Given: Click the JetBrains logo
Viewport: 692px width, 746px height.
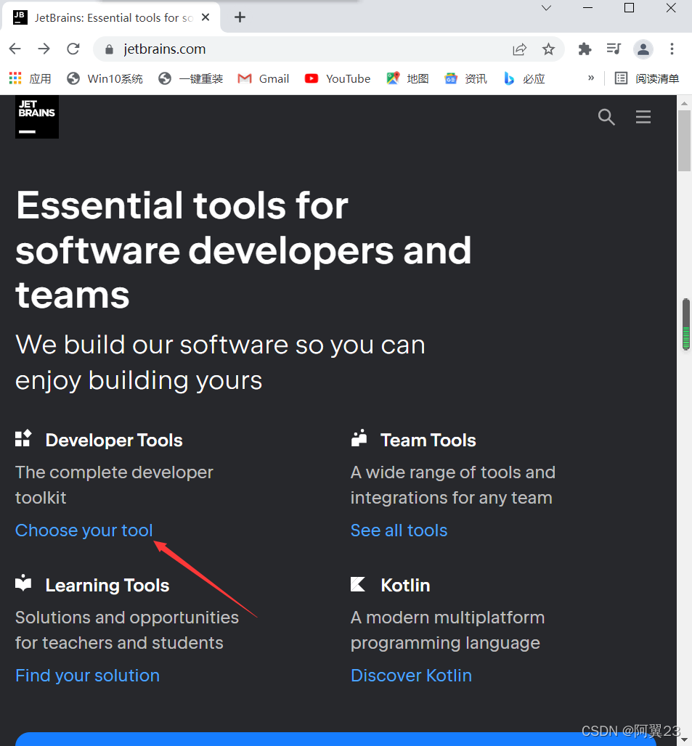Looking at the screenshot, I should pos(36,117).
